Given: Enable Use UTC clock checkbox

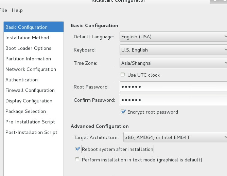Looking at the screenshot, I should 123,75.
